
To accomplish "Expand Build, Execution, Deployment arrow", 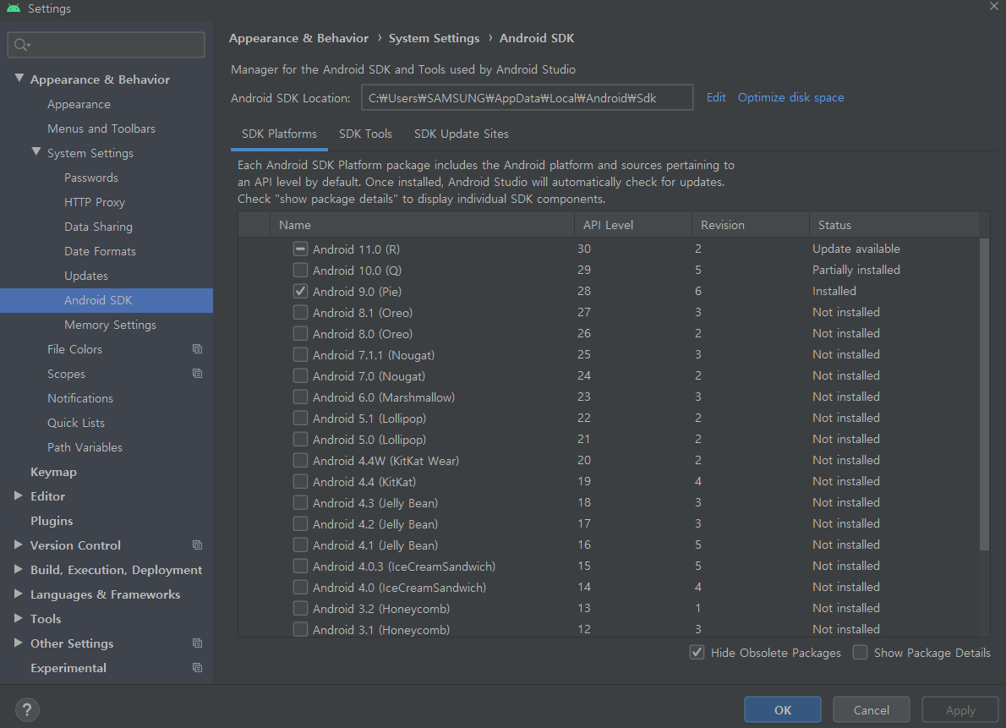I will pyautogui.click(x=18, y=569).
